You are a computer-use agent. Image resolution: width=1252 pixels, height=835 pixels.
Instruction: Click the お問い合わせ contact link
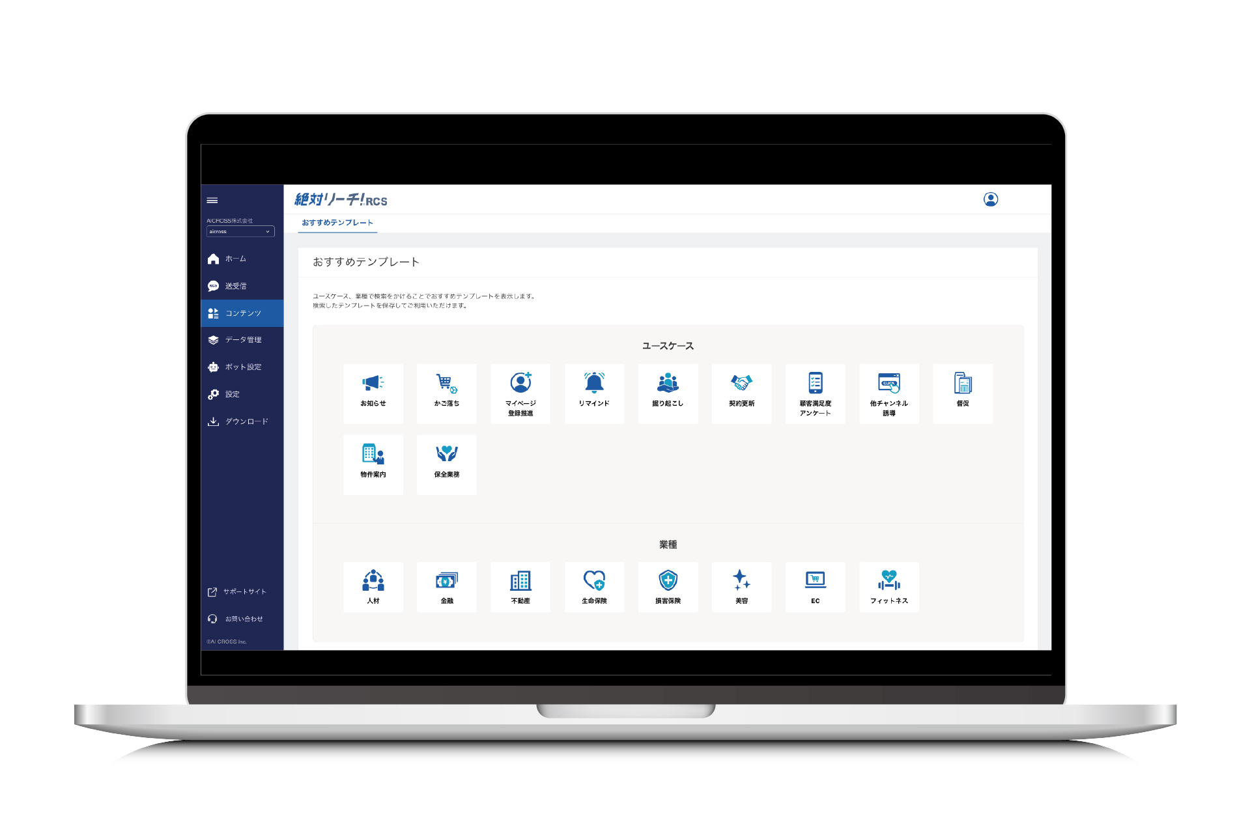243,619
